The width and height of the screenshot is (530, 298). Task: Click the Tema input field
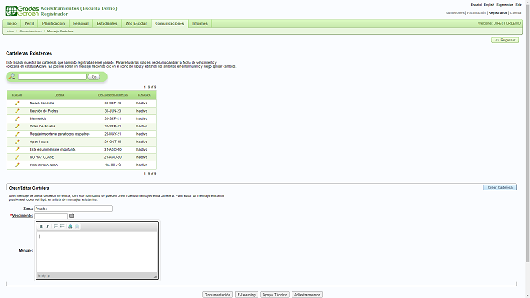(73, 209)
